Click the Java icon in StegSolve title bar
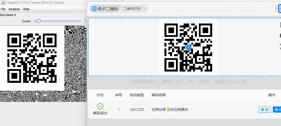Viewport: 281px width, 126px height. [3, 3]
